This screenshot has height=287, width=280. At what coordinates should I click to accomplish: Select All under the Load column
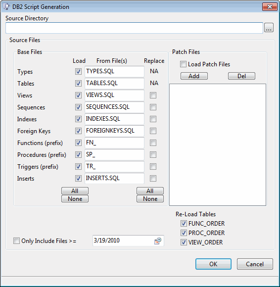(x=75, y=191)
